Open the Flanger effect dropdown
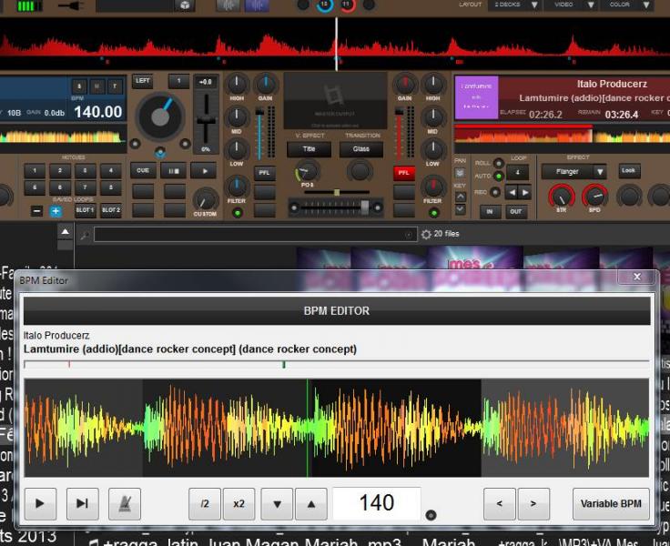 coord(574,171)
